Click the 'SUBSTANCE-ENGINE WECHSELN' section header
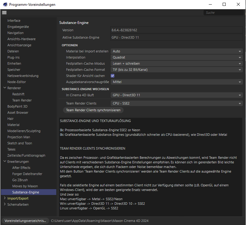The image size is (246, 225). tap(85, 89)
